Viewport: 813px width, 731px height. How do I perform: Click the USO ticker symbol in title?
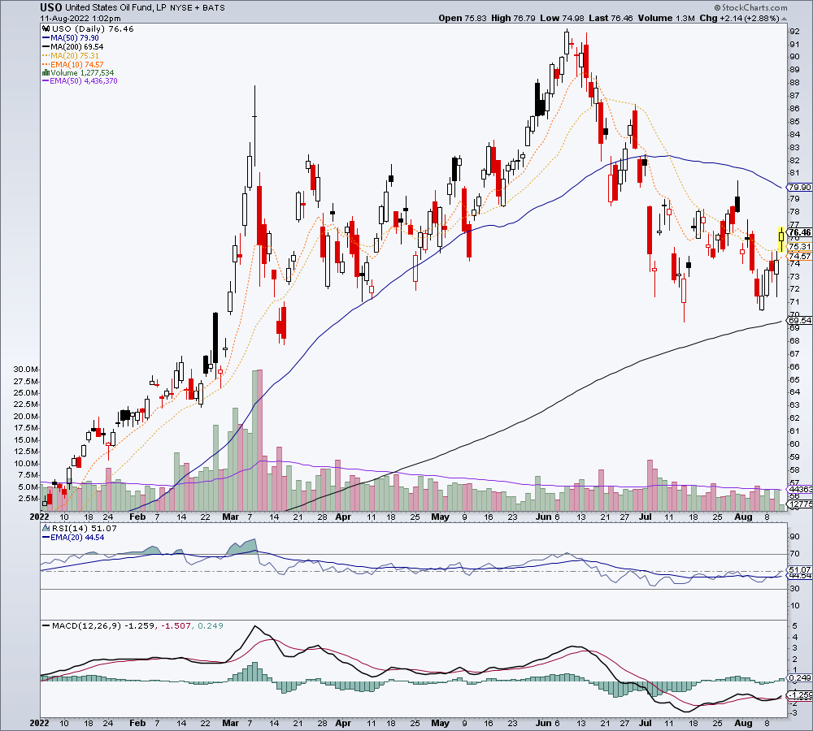pyautogui.click(x=51, y=7)
